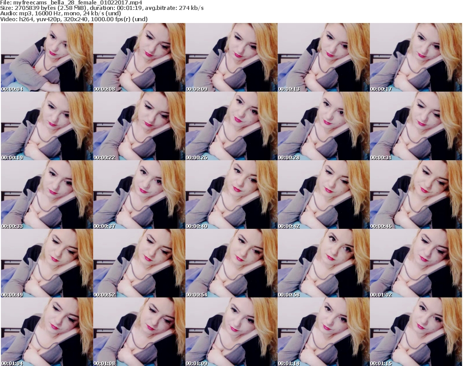The width and height of the screenshot is (463, 366).
Task: Open the frame stamped 00:00:52
Action: point(139,263)
